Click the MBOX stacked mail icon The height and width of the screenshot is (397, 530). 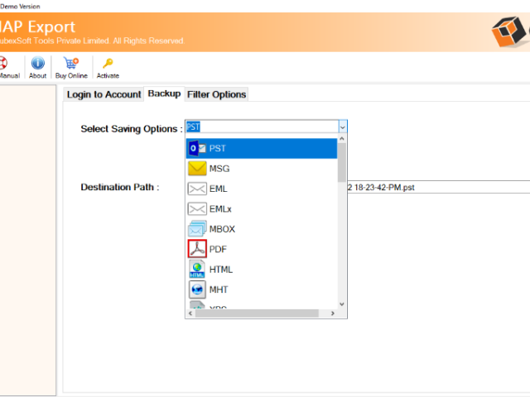click(x=197, y=228)
